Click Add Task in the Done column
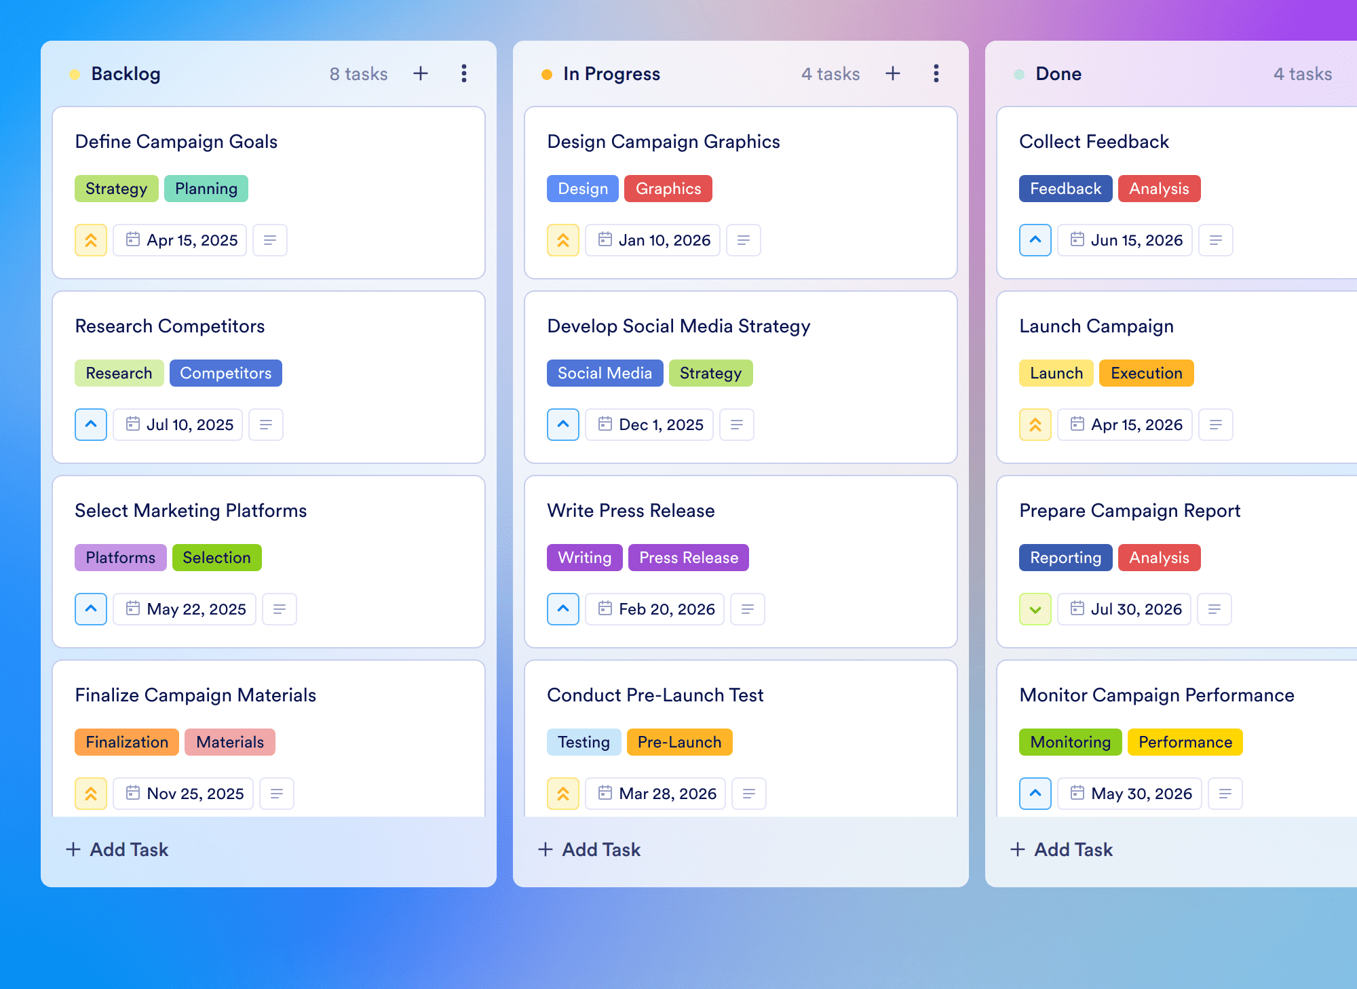Image resolution: width=1357 pixels, height=989 pixels. pos(1062,849)
